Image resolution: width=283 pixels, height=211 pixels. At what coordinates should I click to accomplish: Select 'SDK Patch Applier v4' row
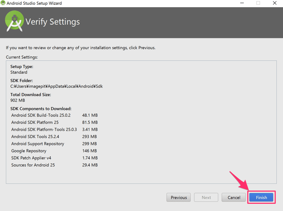[x=54, y=158]
